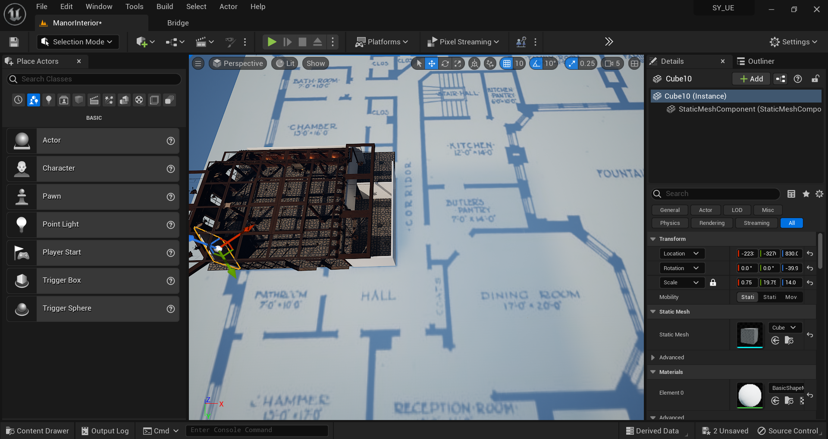
Task: Show recently placed actors filter
Action: 18,100
